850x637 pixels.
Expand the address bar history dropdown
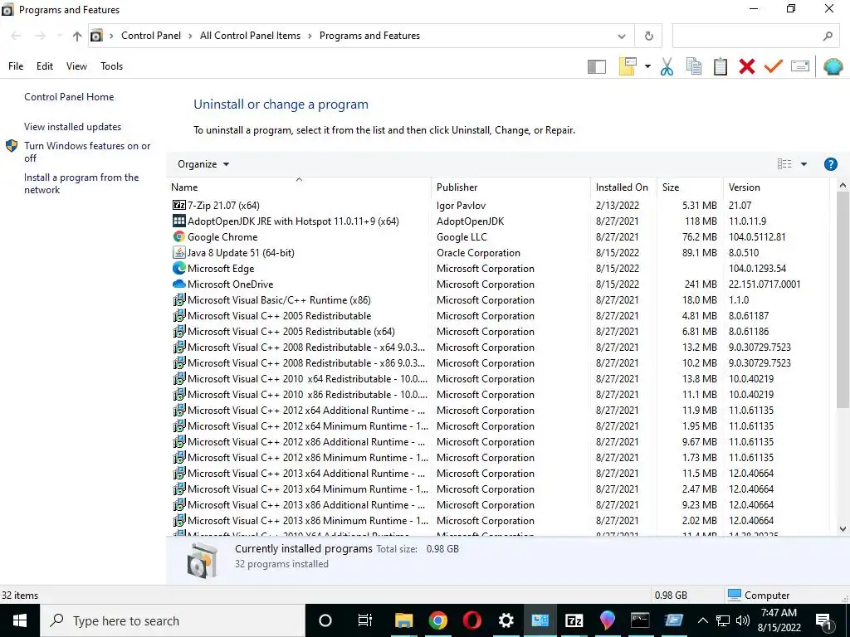[x=621, y=36]
